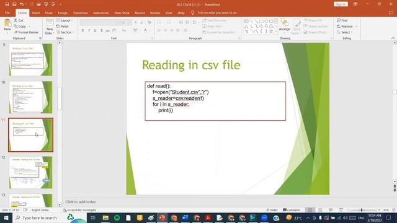Switch to Reading View in status bar
Viewport: 397px width, 223px height.
[331, 210]
